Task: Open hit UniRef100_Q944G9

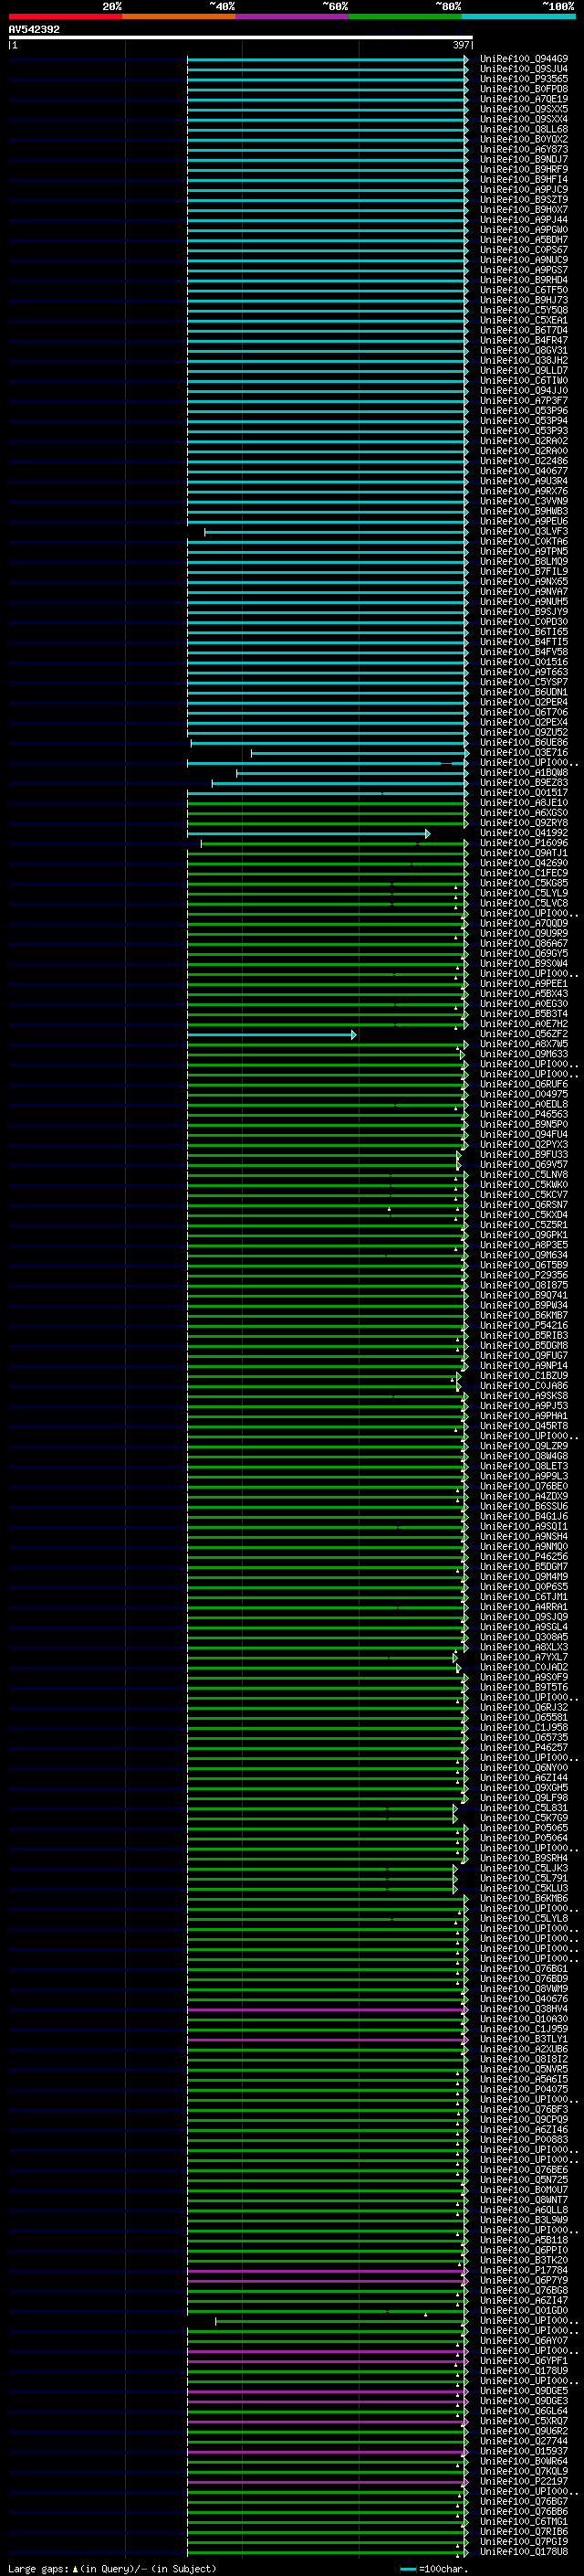Action: (524, 59)
